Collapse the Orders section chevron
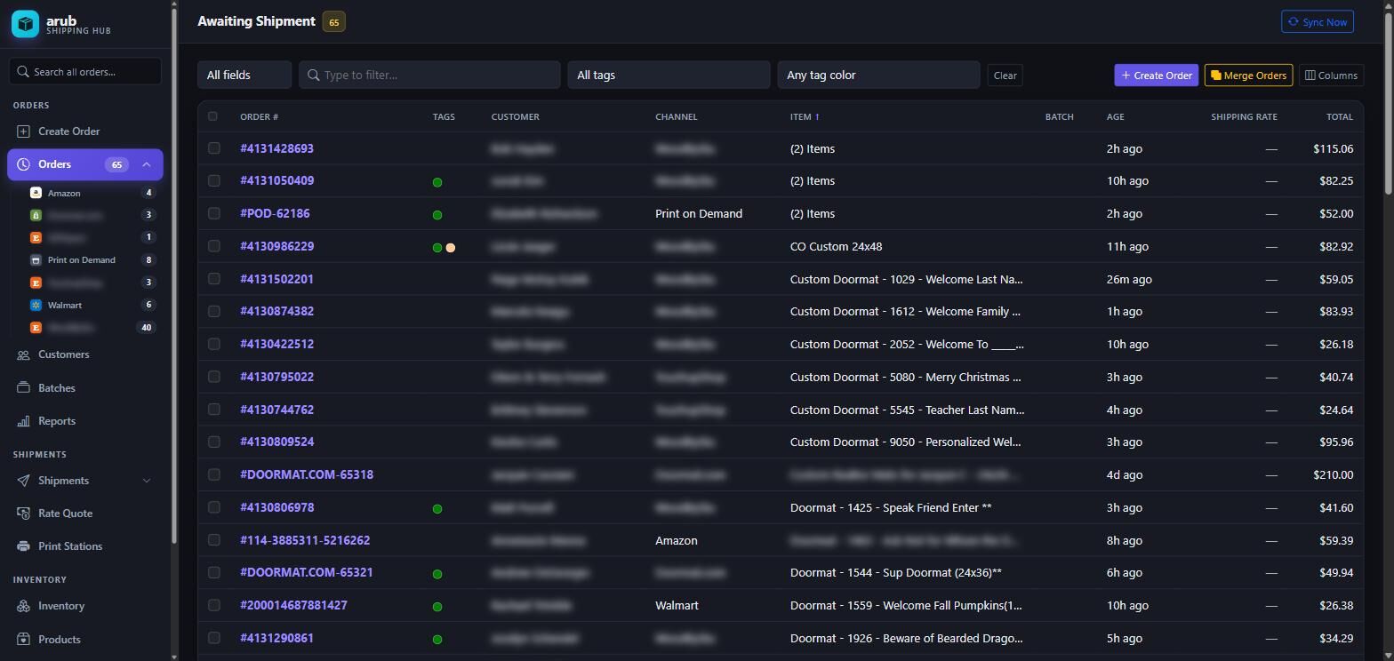1394x661 pixels. [147, 164]
